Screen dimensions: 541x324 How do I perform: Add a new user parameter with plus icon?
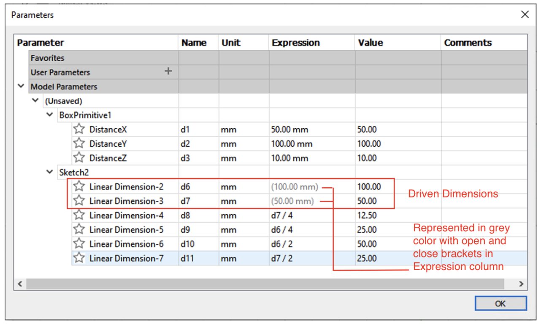(168, 71)
